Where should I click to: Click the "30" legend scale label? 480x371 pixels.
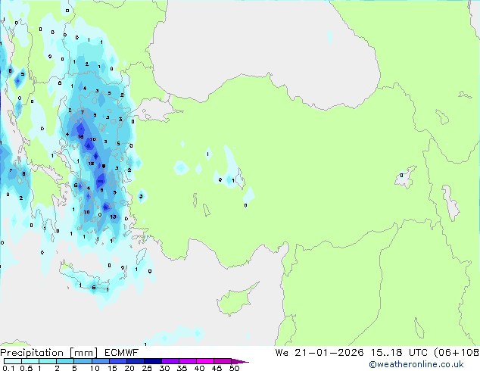coord(164,368)
